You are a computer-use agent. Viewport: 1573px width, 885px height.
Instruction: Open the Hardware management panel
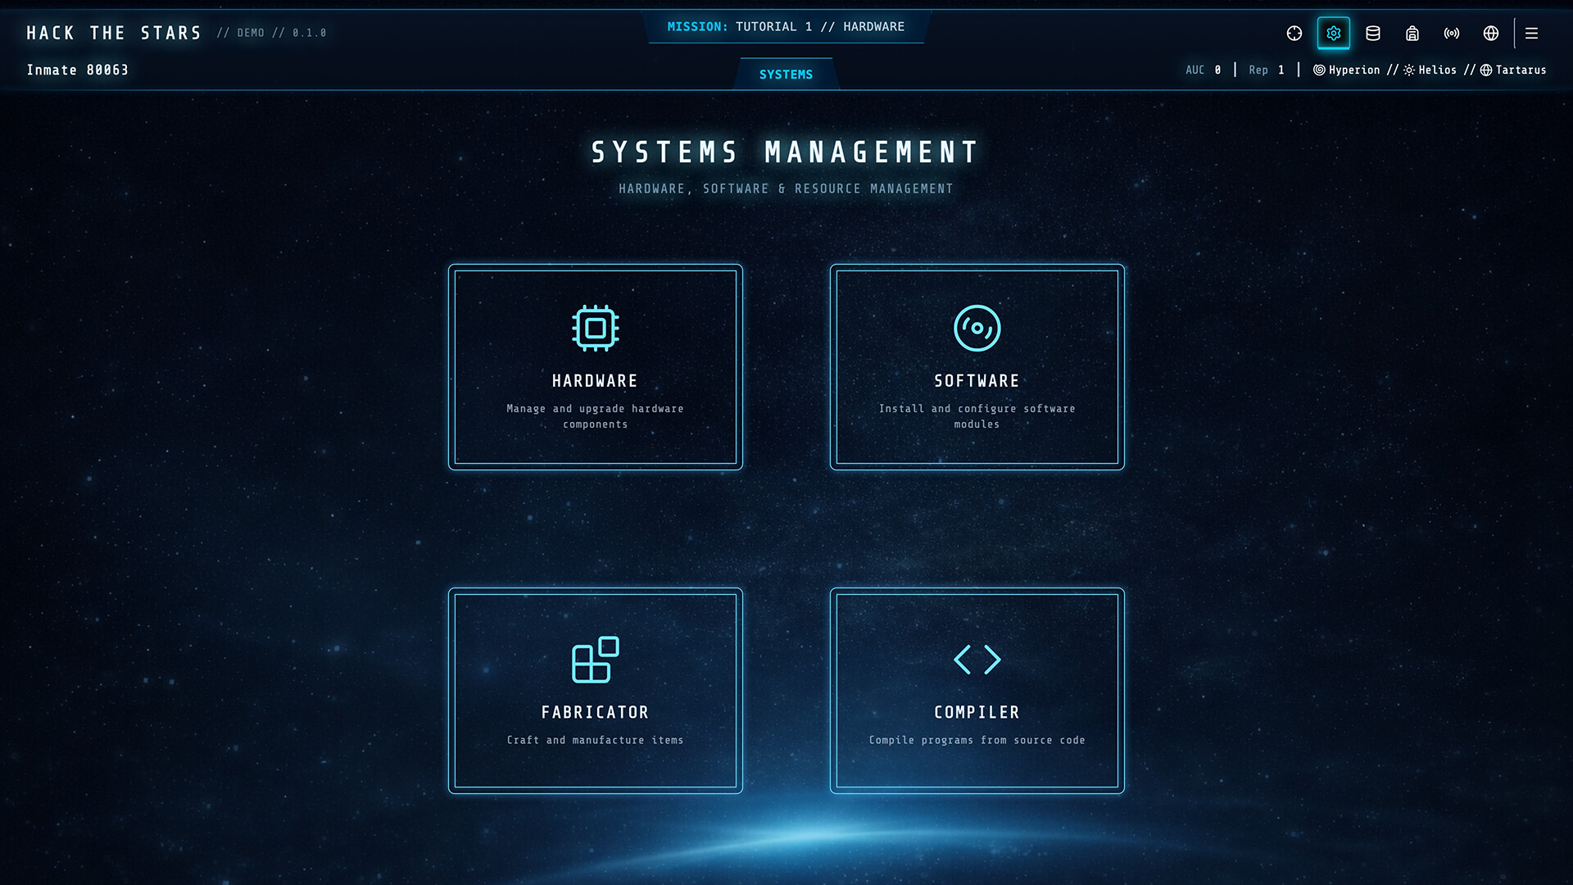tap(595, 366)
